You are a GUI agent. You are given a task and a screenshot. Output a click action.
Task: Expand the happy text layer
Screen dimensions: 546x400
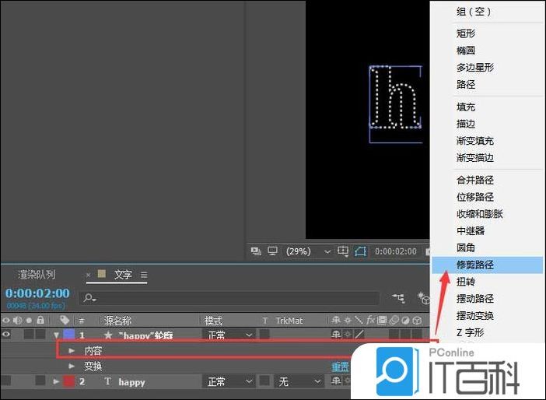pyautogui.click(x=56, y=382)
